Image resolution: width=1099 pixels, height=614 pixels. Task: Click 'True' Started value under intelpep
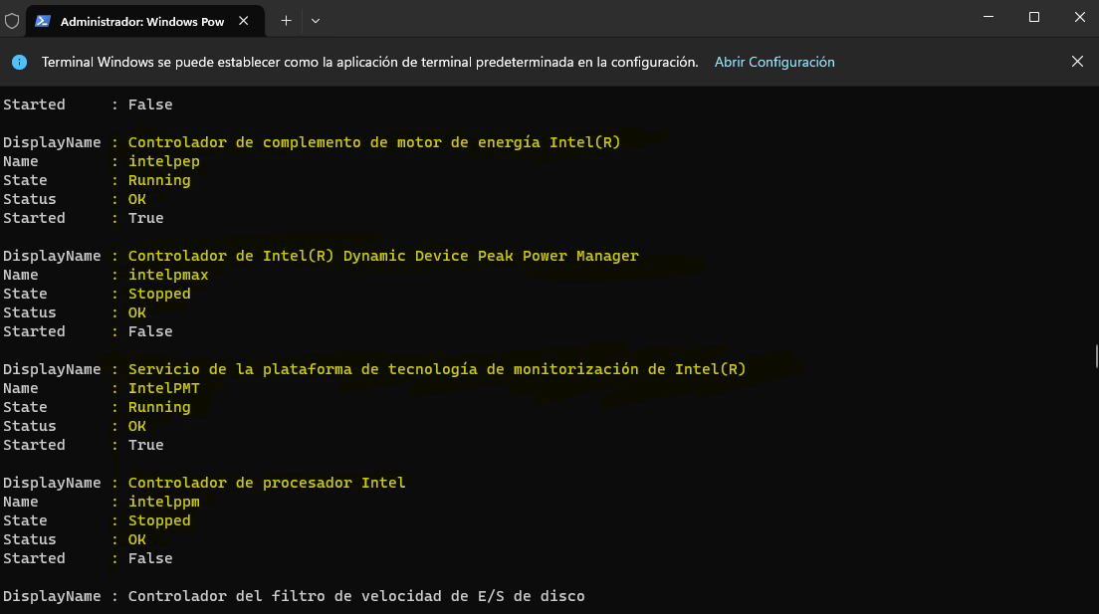[145, 218]
